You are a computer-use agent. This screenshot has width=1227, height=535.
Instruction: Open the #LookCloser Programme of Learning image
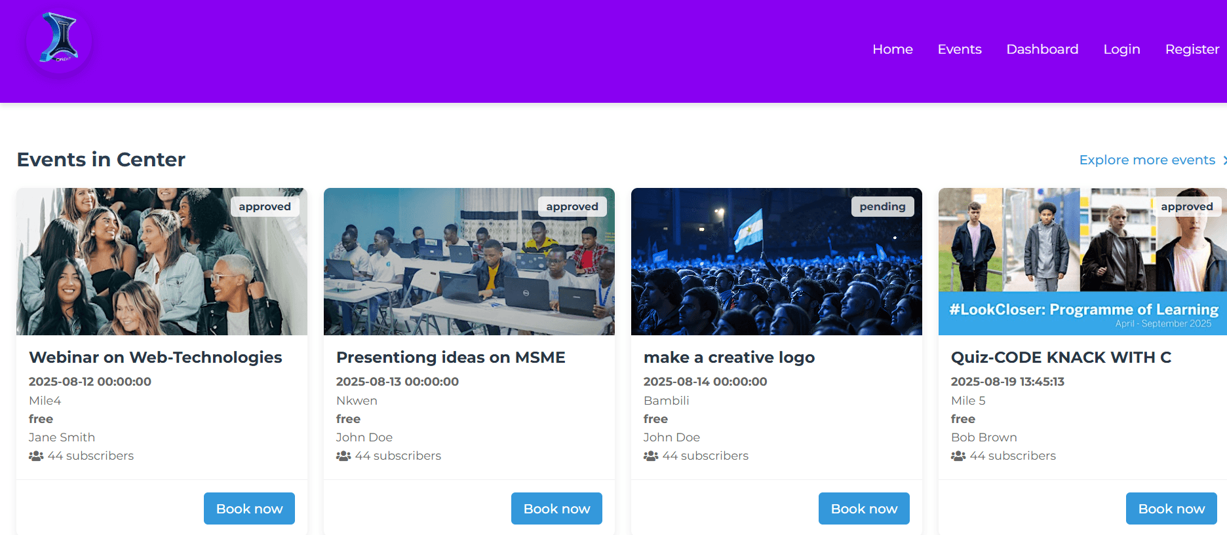[x=1083, y=262]
